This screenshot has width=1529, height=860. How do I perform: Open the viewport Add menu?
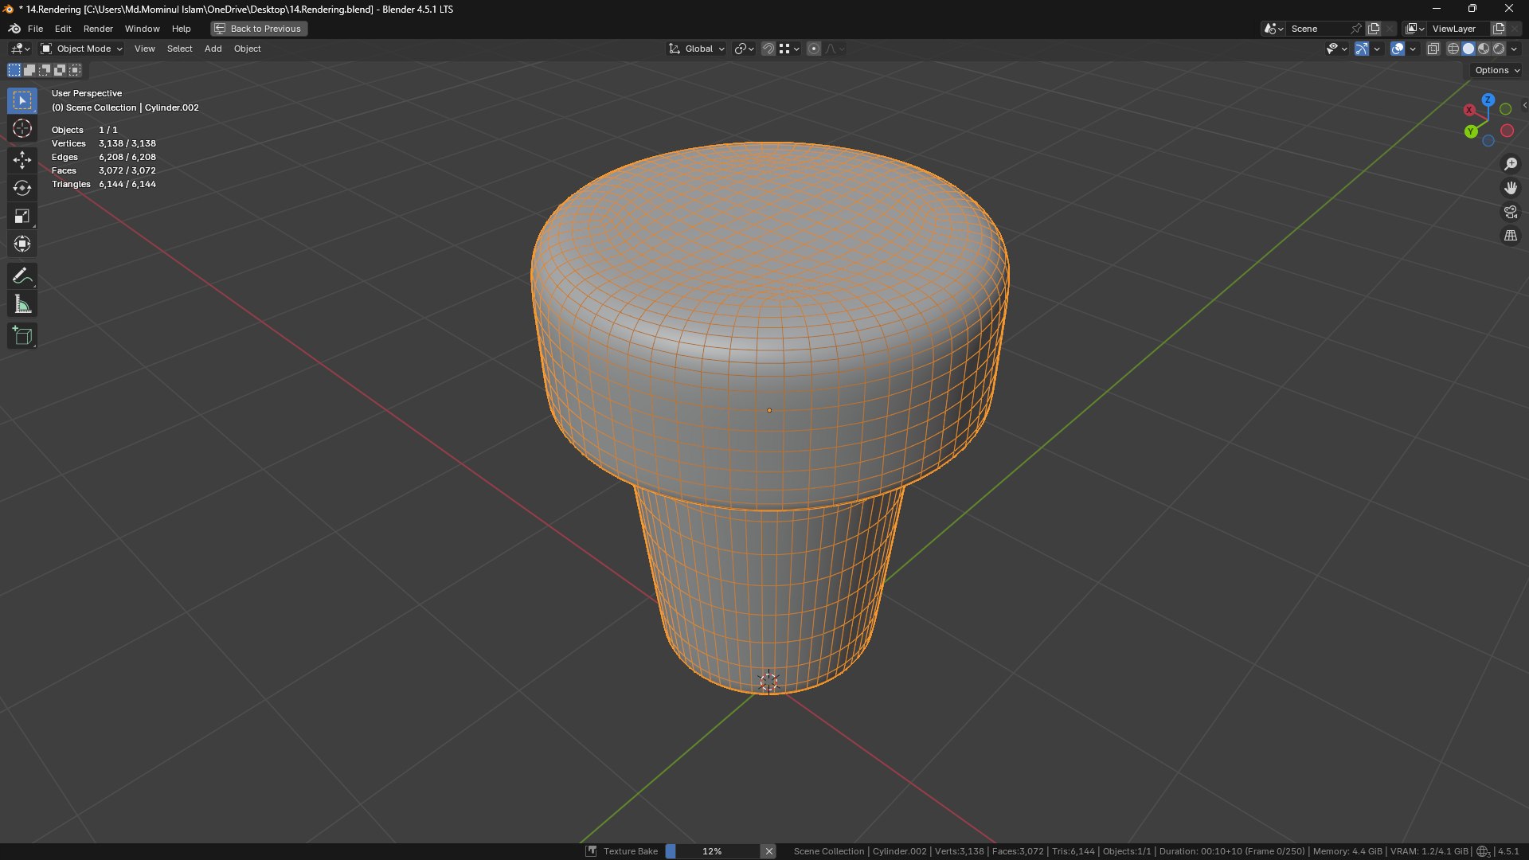213,49
